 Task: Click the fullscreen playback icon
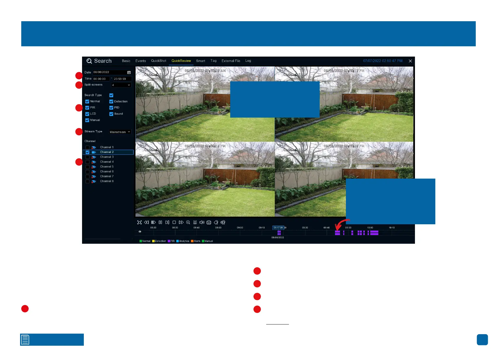pyautogui.click(x=139, y=223)
